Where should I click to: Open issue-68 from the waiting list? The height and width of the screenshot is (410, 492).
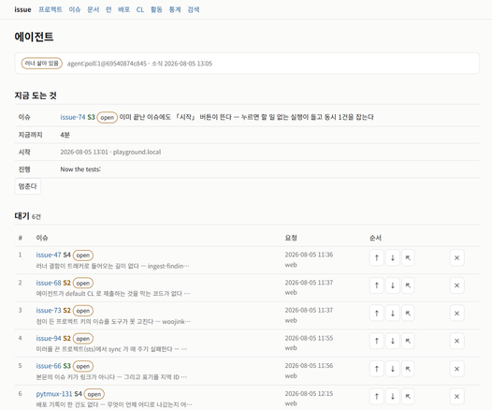point(49,283)
